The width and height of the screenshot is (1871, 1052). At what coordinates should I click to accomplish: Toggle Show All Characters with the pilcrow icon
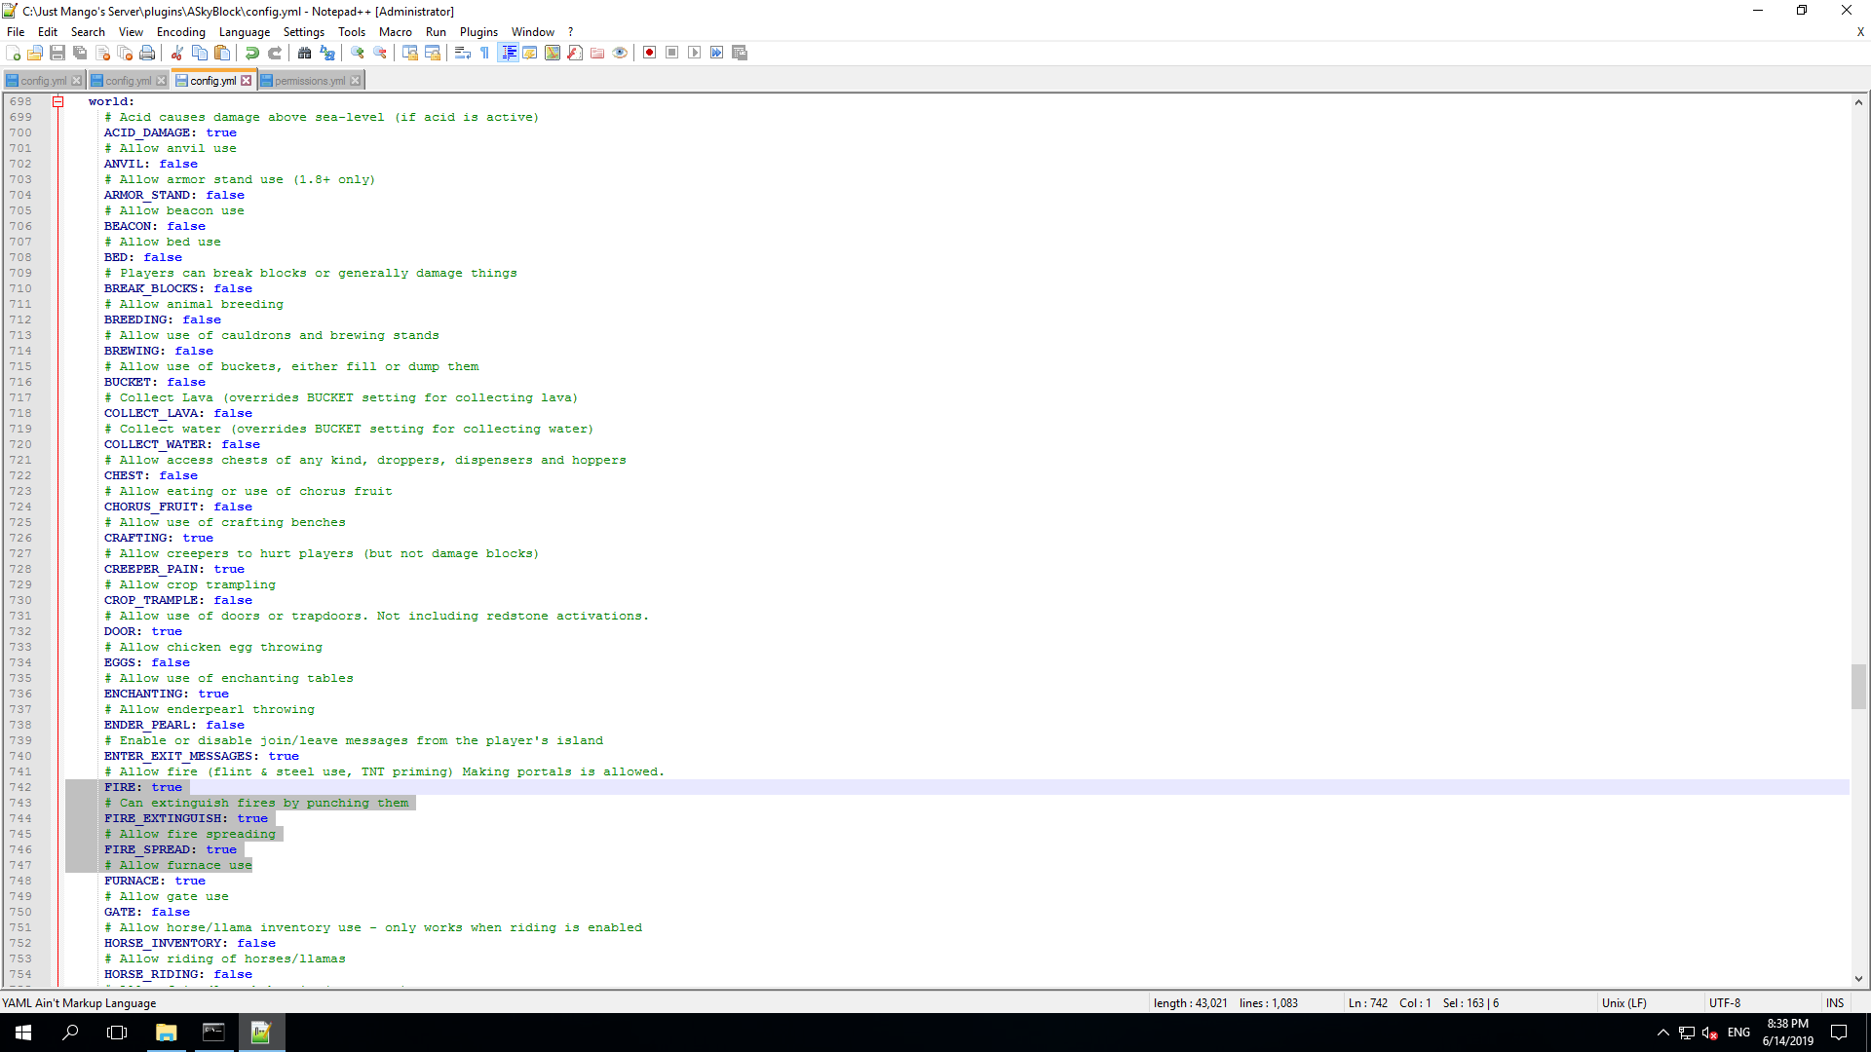pos(483,54)
